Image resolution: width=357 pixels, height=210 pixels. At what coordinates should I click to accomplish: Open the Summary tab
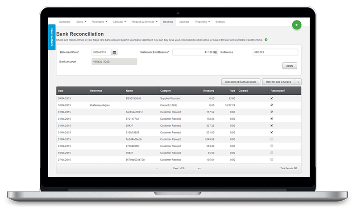click(65, 22)
